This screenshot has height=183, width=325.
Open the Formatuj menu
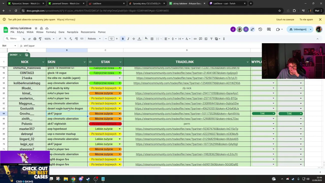pos(51,32)
